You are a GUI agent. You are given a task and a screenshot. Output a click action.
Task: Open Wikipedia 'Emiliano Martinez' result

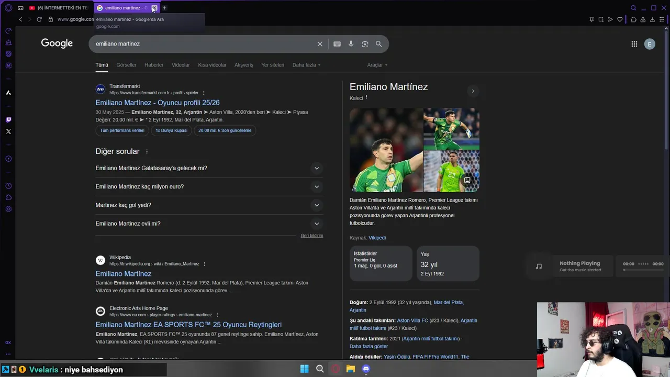point(124,274)
